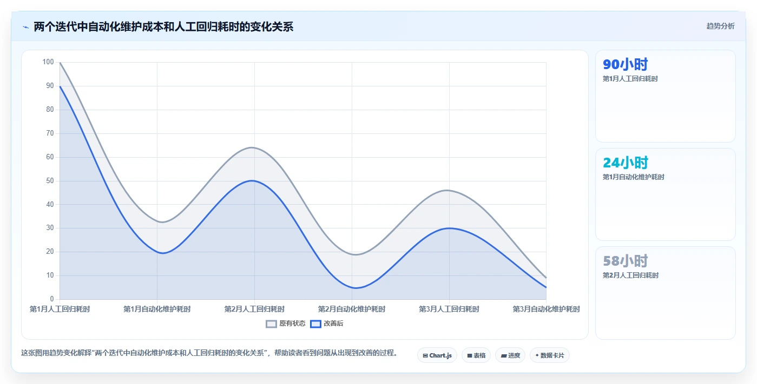Image resolution: width=757 pixels, height=384 pixels.
Task: Select the 表格 tag chip
Action: 477,355
